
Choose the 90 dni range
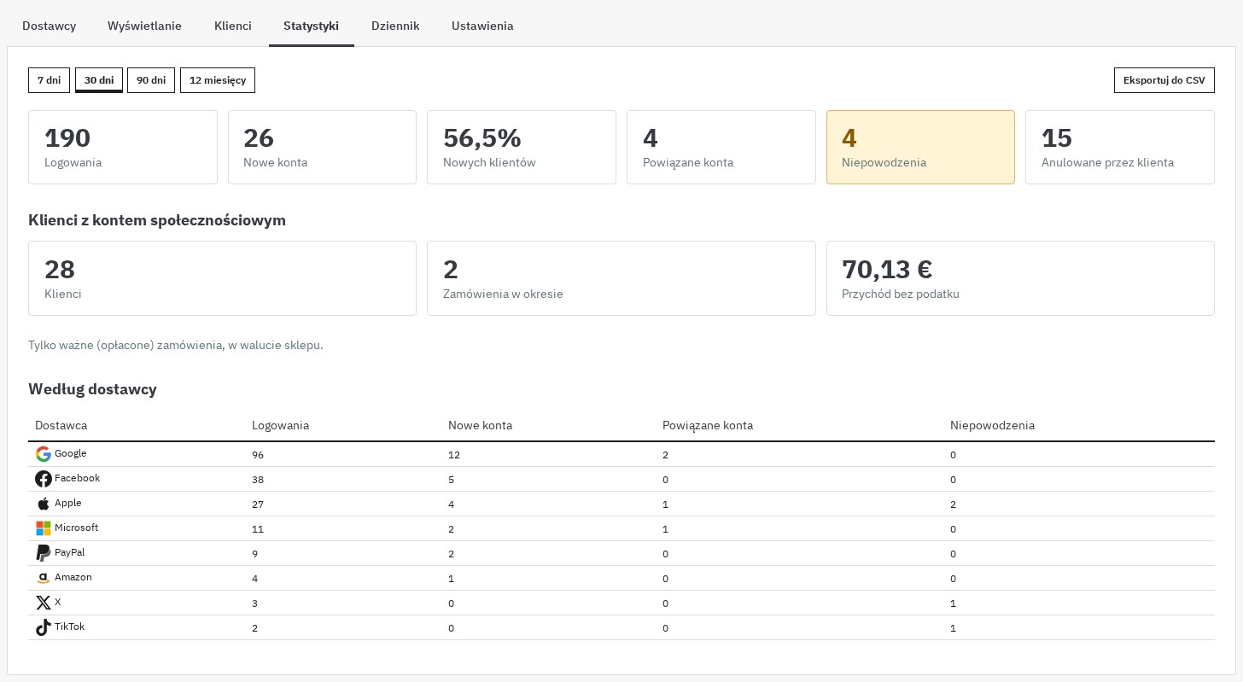151,80
